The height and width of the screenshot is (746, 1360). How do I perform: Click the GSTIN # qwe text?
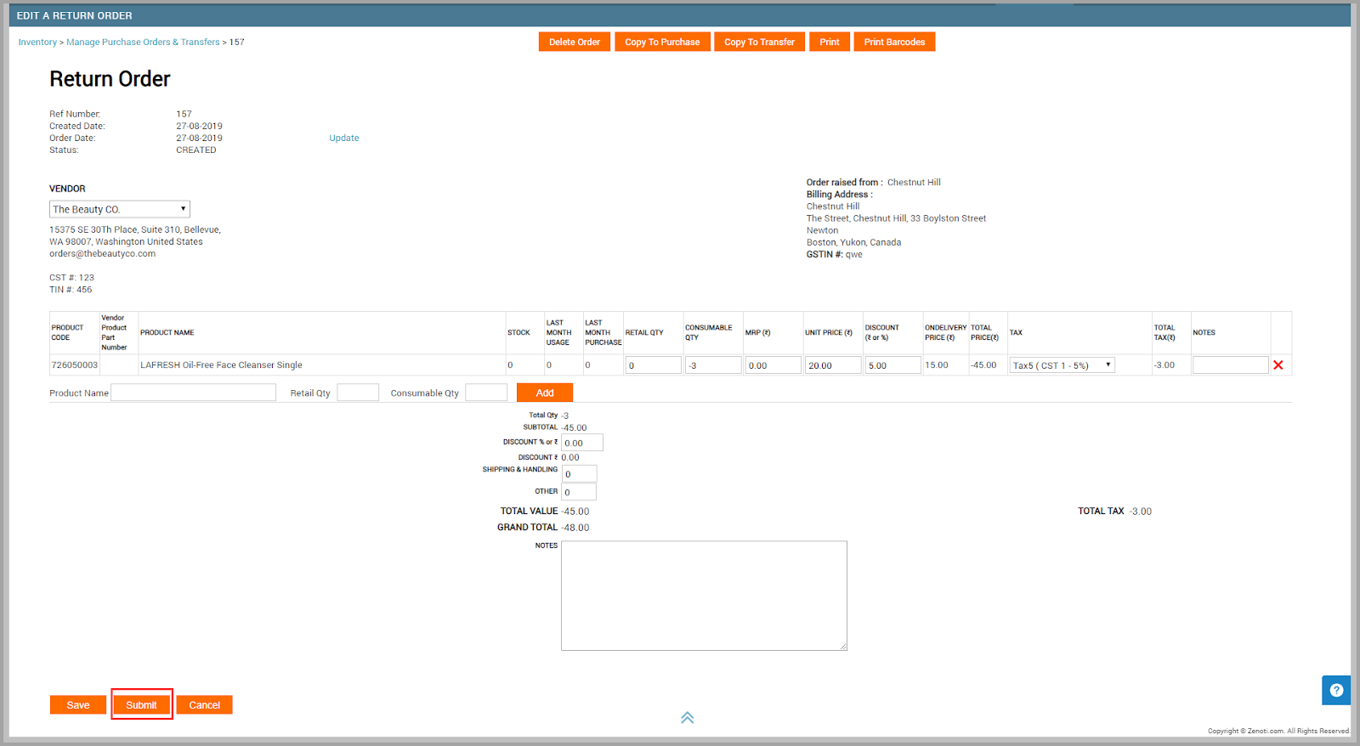(835, 254)
